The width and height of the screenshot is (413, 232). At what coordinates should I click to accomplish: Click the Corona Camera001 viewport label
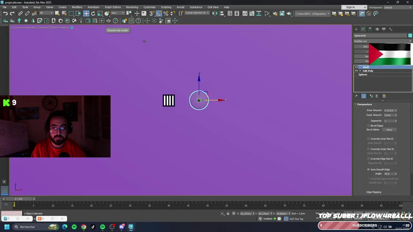click(26, 27)
